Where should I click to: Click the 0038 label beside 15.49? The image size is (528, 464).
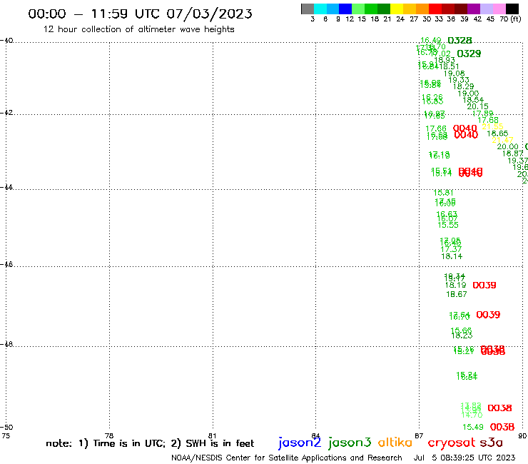[x=502, y=428]
